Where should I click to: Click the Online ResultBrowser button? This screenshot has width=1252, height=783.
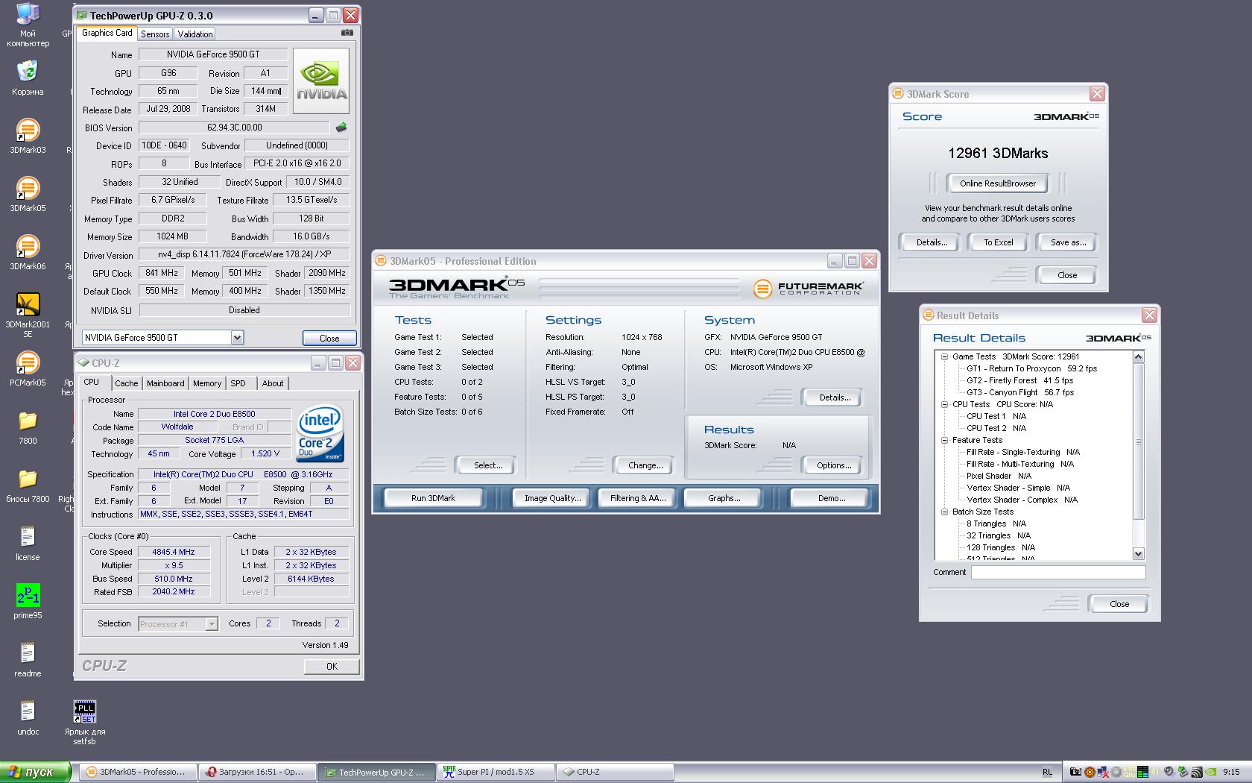(997, 183)
